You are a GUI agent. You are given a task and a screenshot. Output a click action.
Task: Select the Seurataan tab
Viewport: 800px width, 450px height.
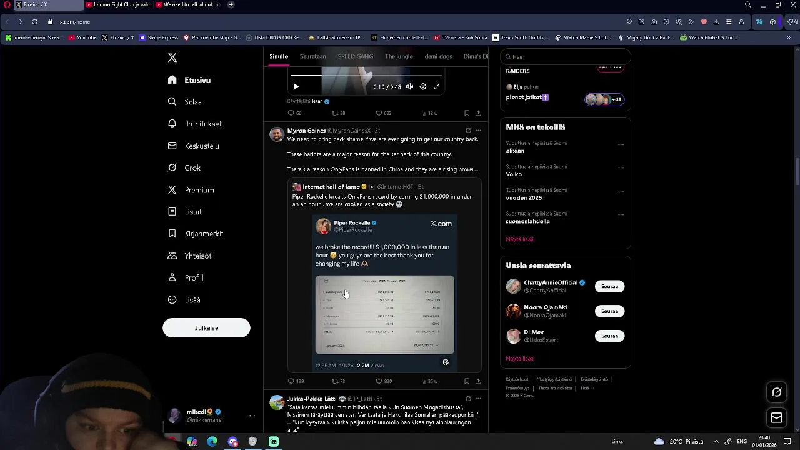click(x=312, y=56)
